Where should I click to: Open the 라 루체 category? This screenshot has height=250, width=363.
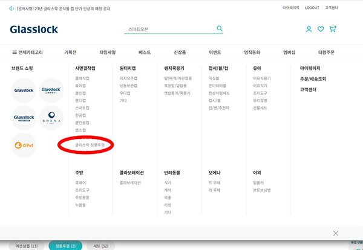click(x=214, y=190)
